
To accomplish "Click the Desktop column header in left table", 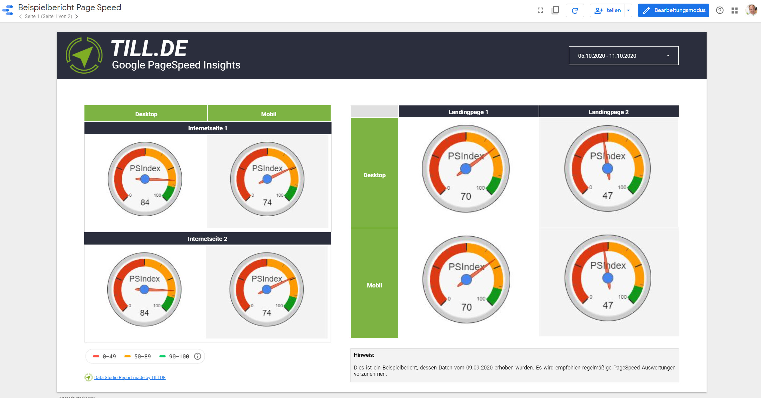I will point(146,114).
